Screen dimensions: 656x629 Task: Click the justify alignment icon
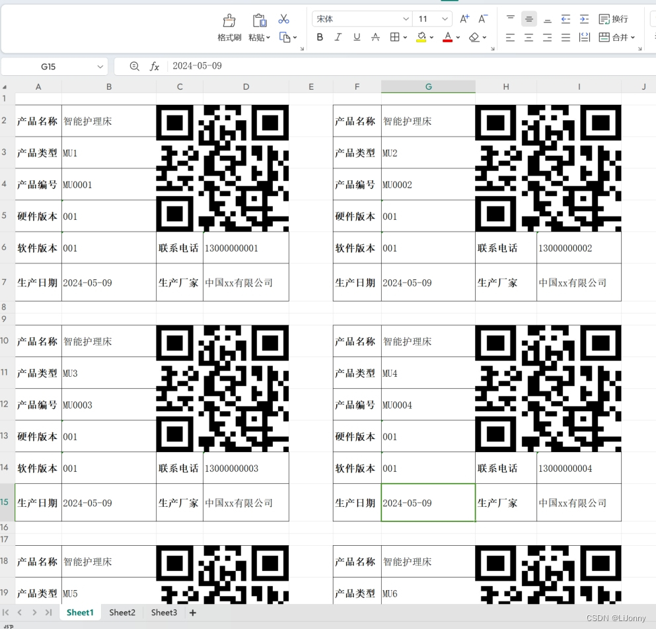click(x=565, y=38)
